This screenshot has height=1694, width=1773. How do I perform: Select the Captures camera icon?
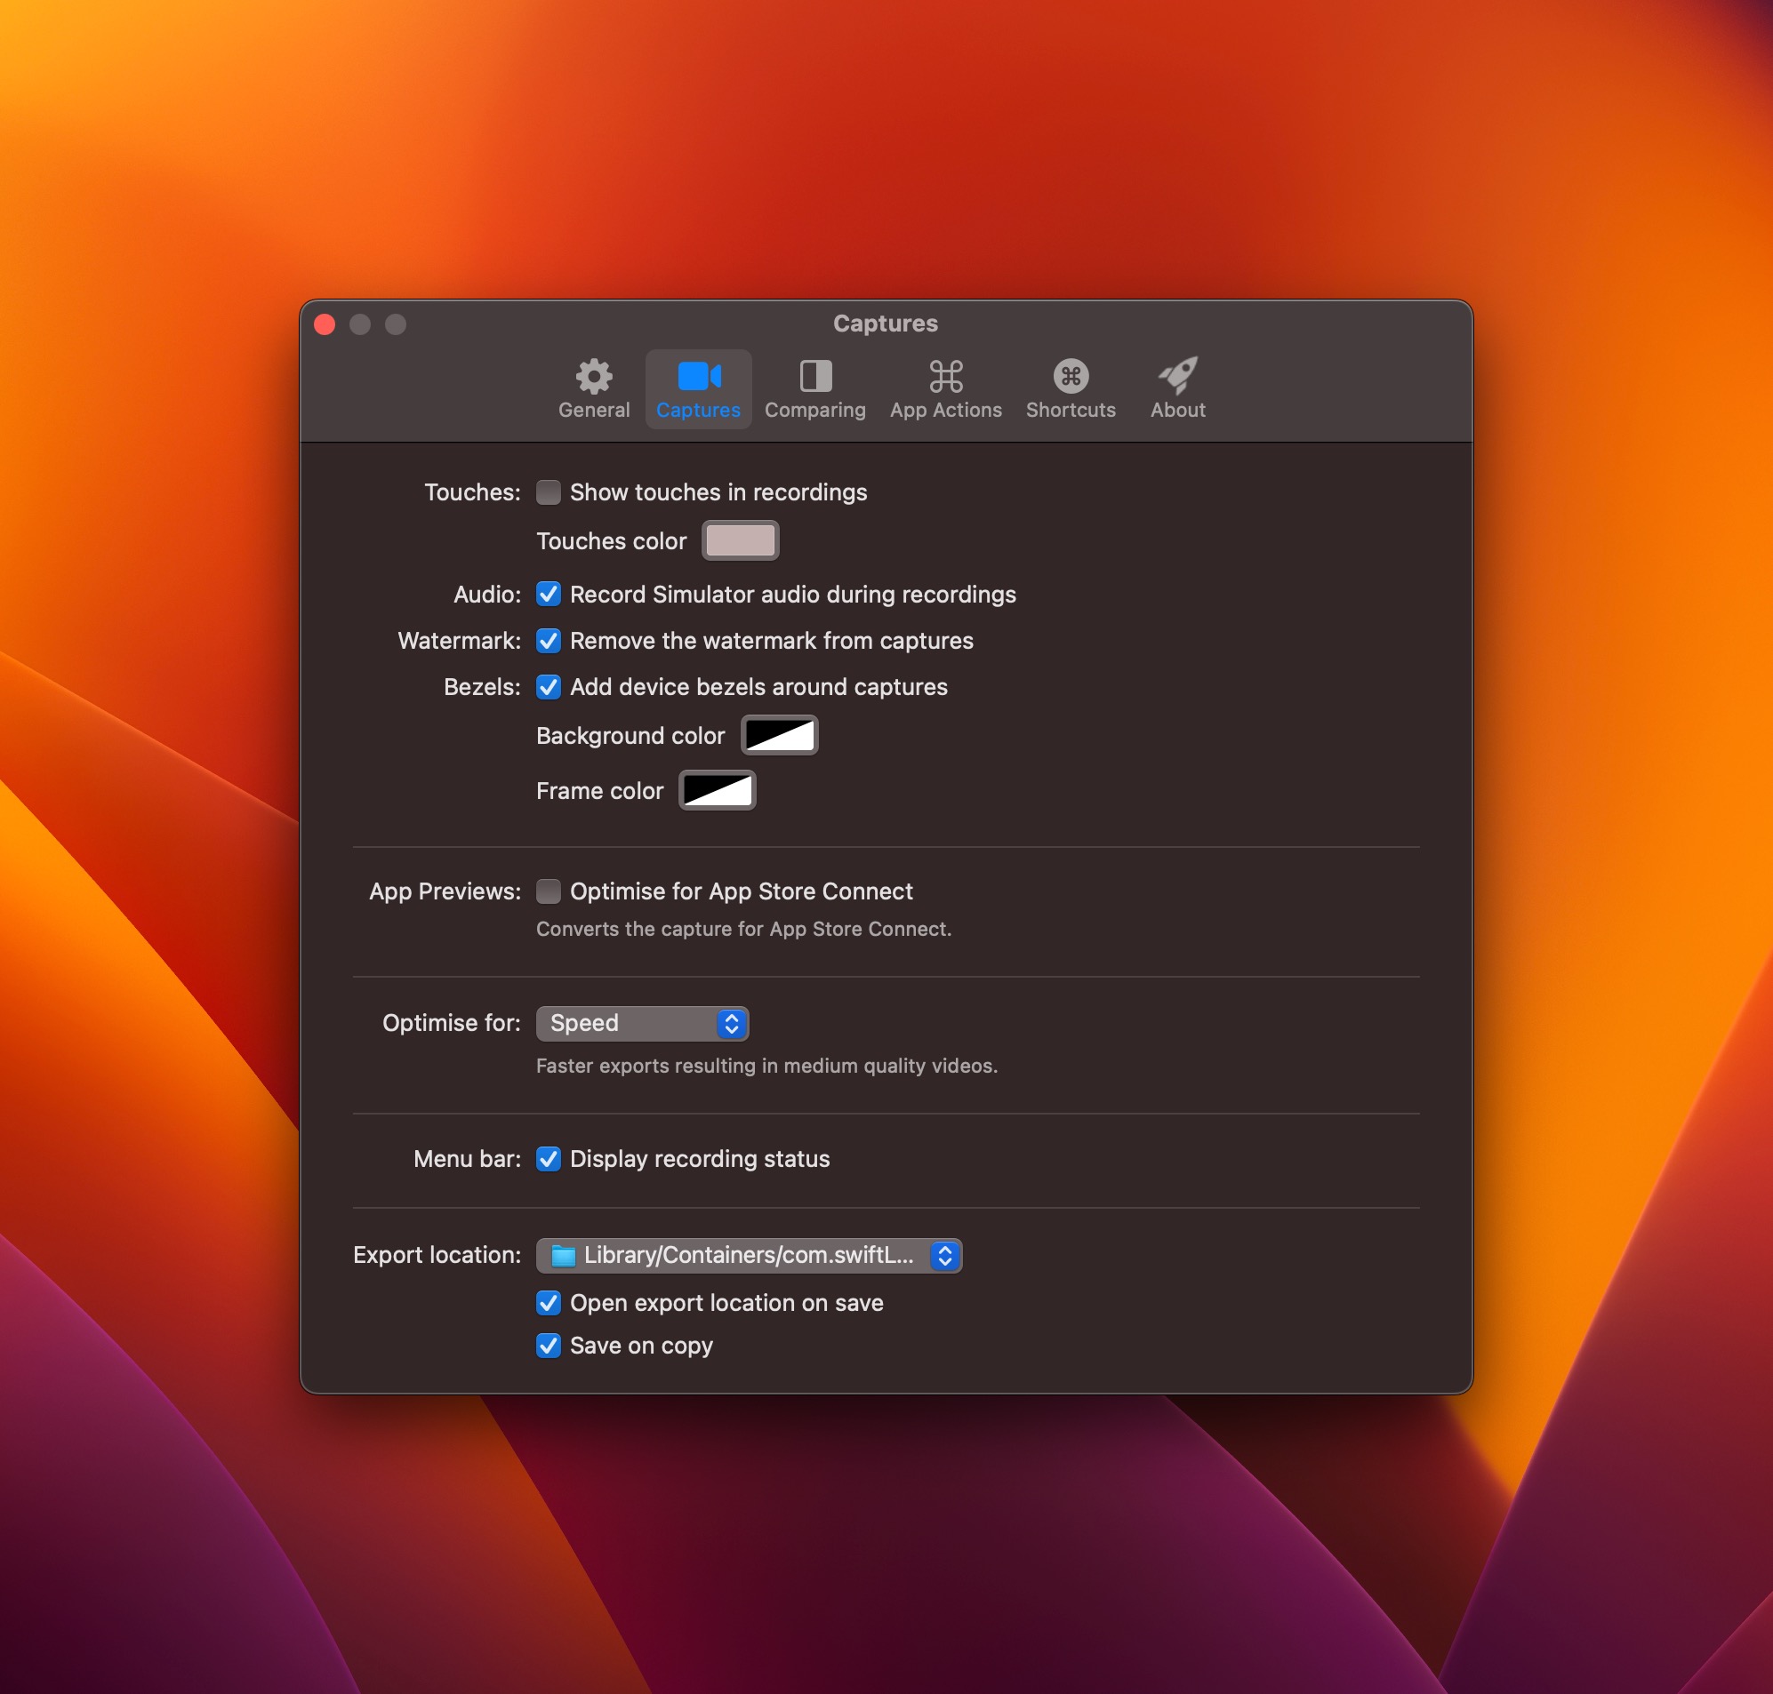[x=698, y=378]
